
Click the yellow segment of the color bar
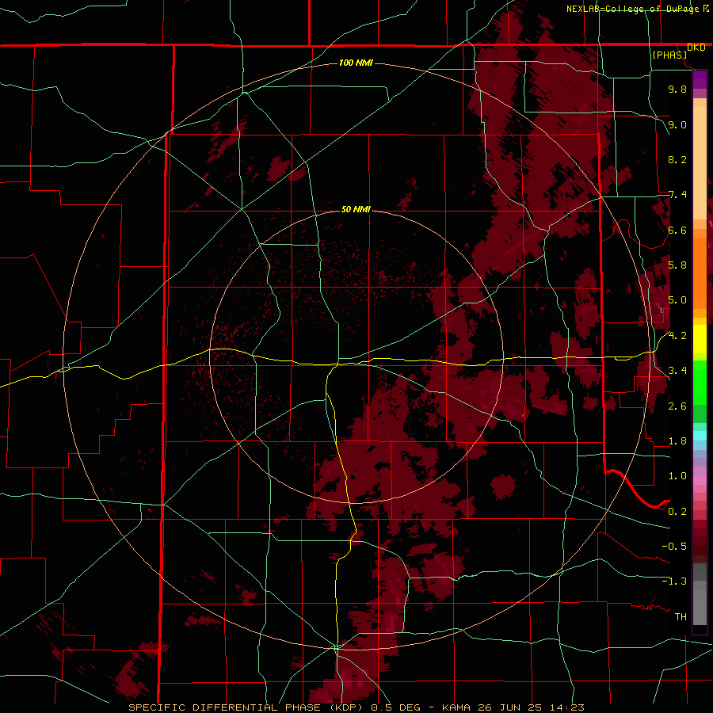pos(700,339)
